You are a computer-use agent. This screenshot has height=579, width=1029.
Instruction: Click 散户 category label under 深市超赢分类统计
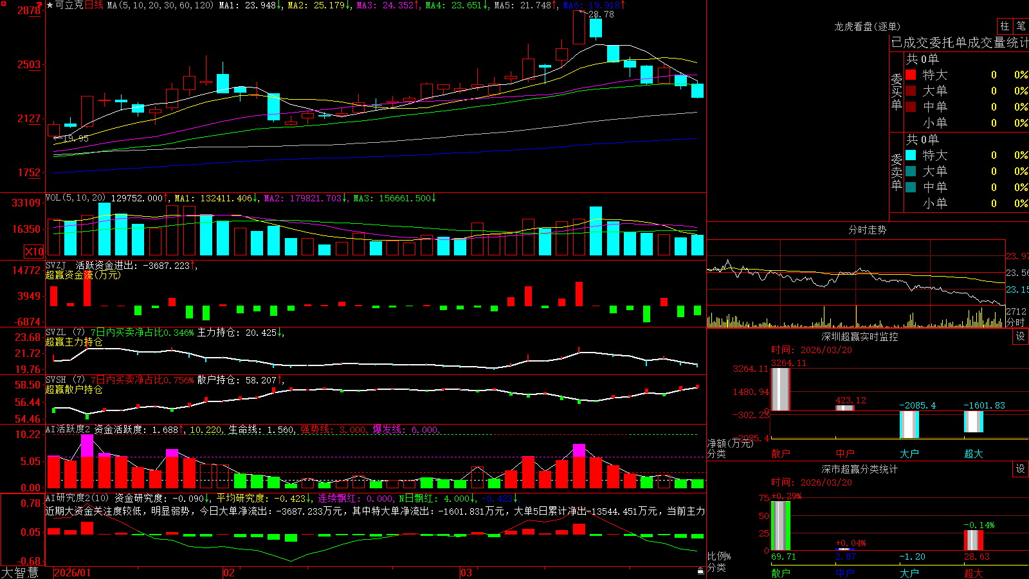tap(781, 573)
